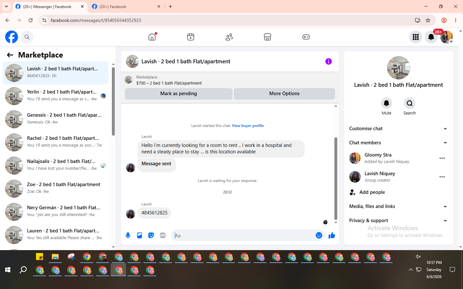Bookmark this page with the star
This screenshot has height=289, width=463.
428,20
